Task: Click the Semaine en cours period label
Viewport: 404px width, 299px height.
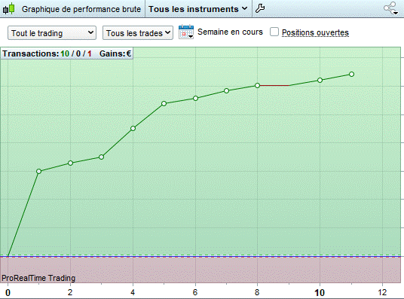Action: point(230,32)
